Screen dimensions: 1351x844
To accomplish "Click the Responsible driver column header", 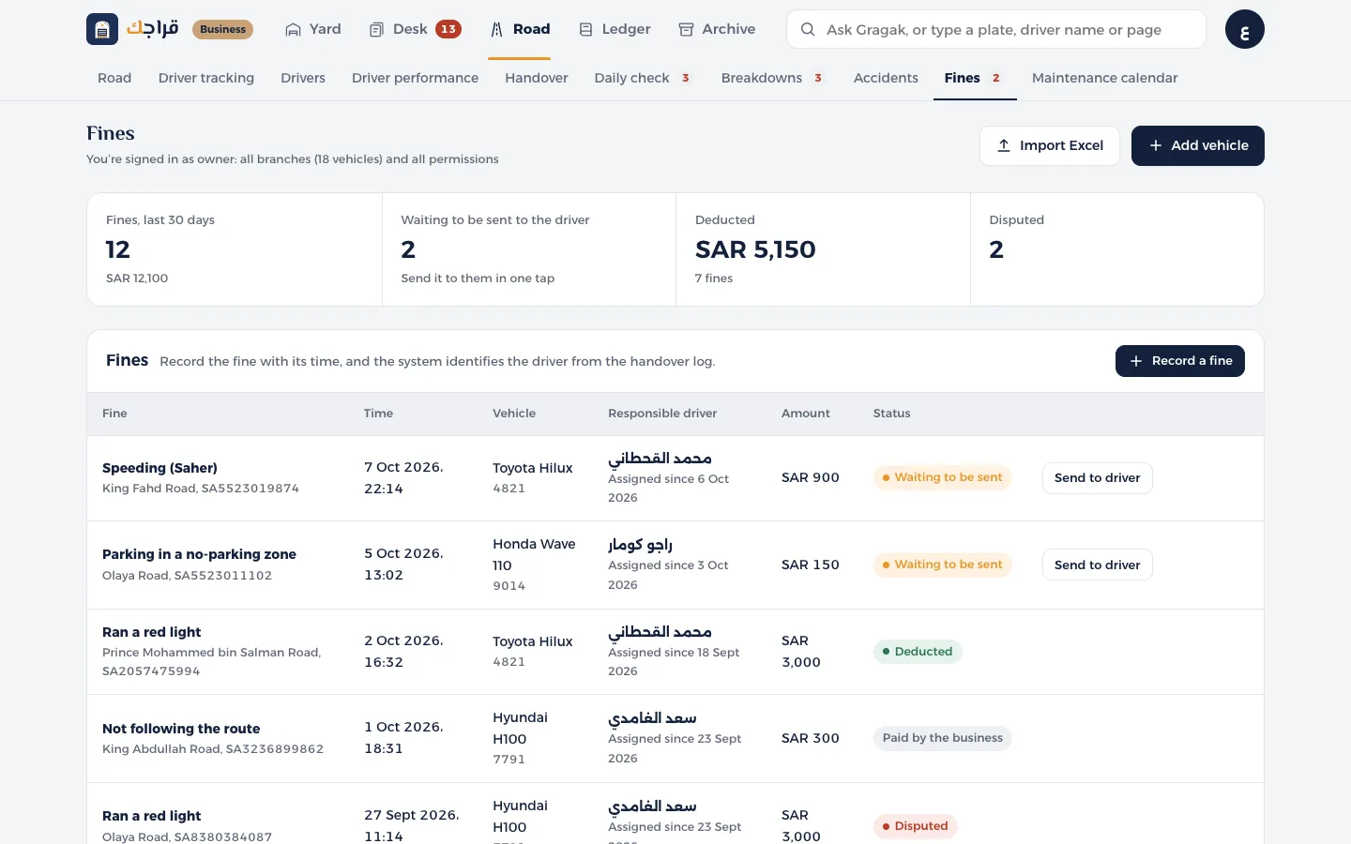I will (662, 414).
